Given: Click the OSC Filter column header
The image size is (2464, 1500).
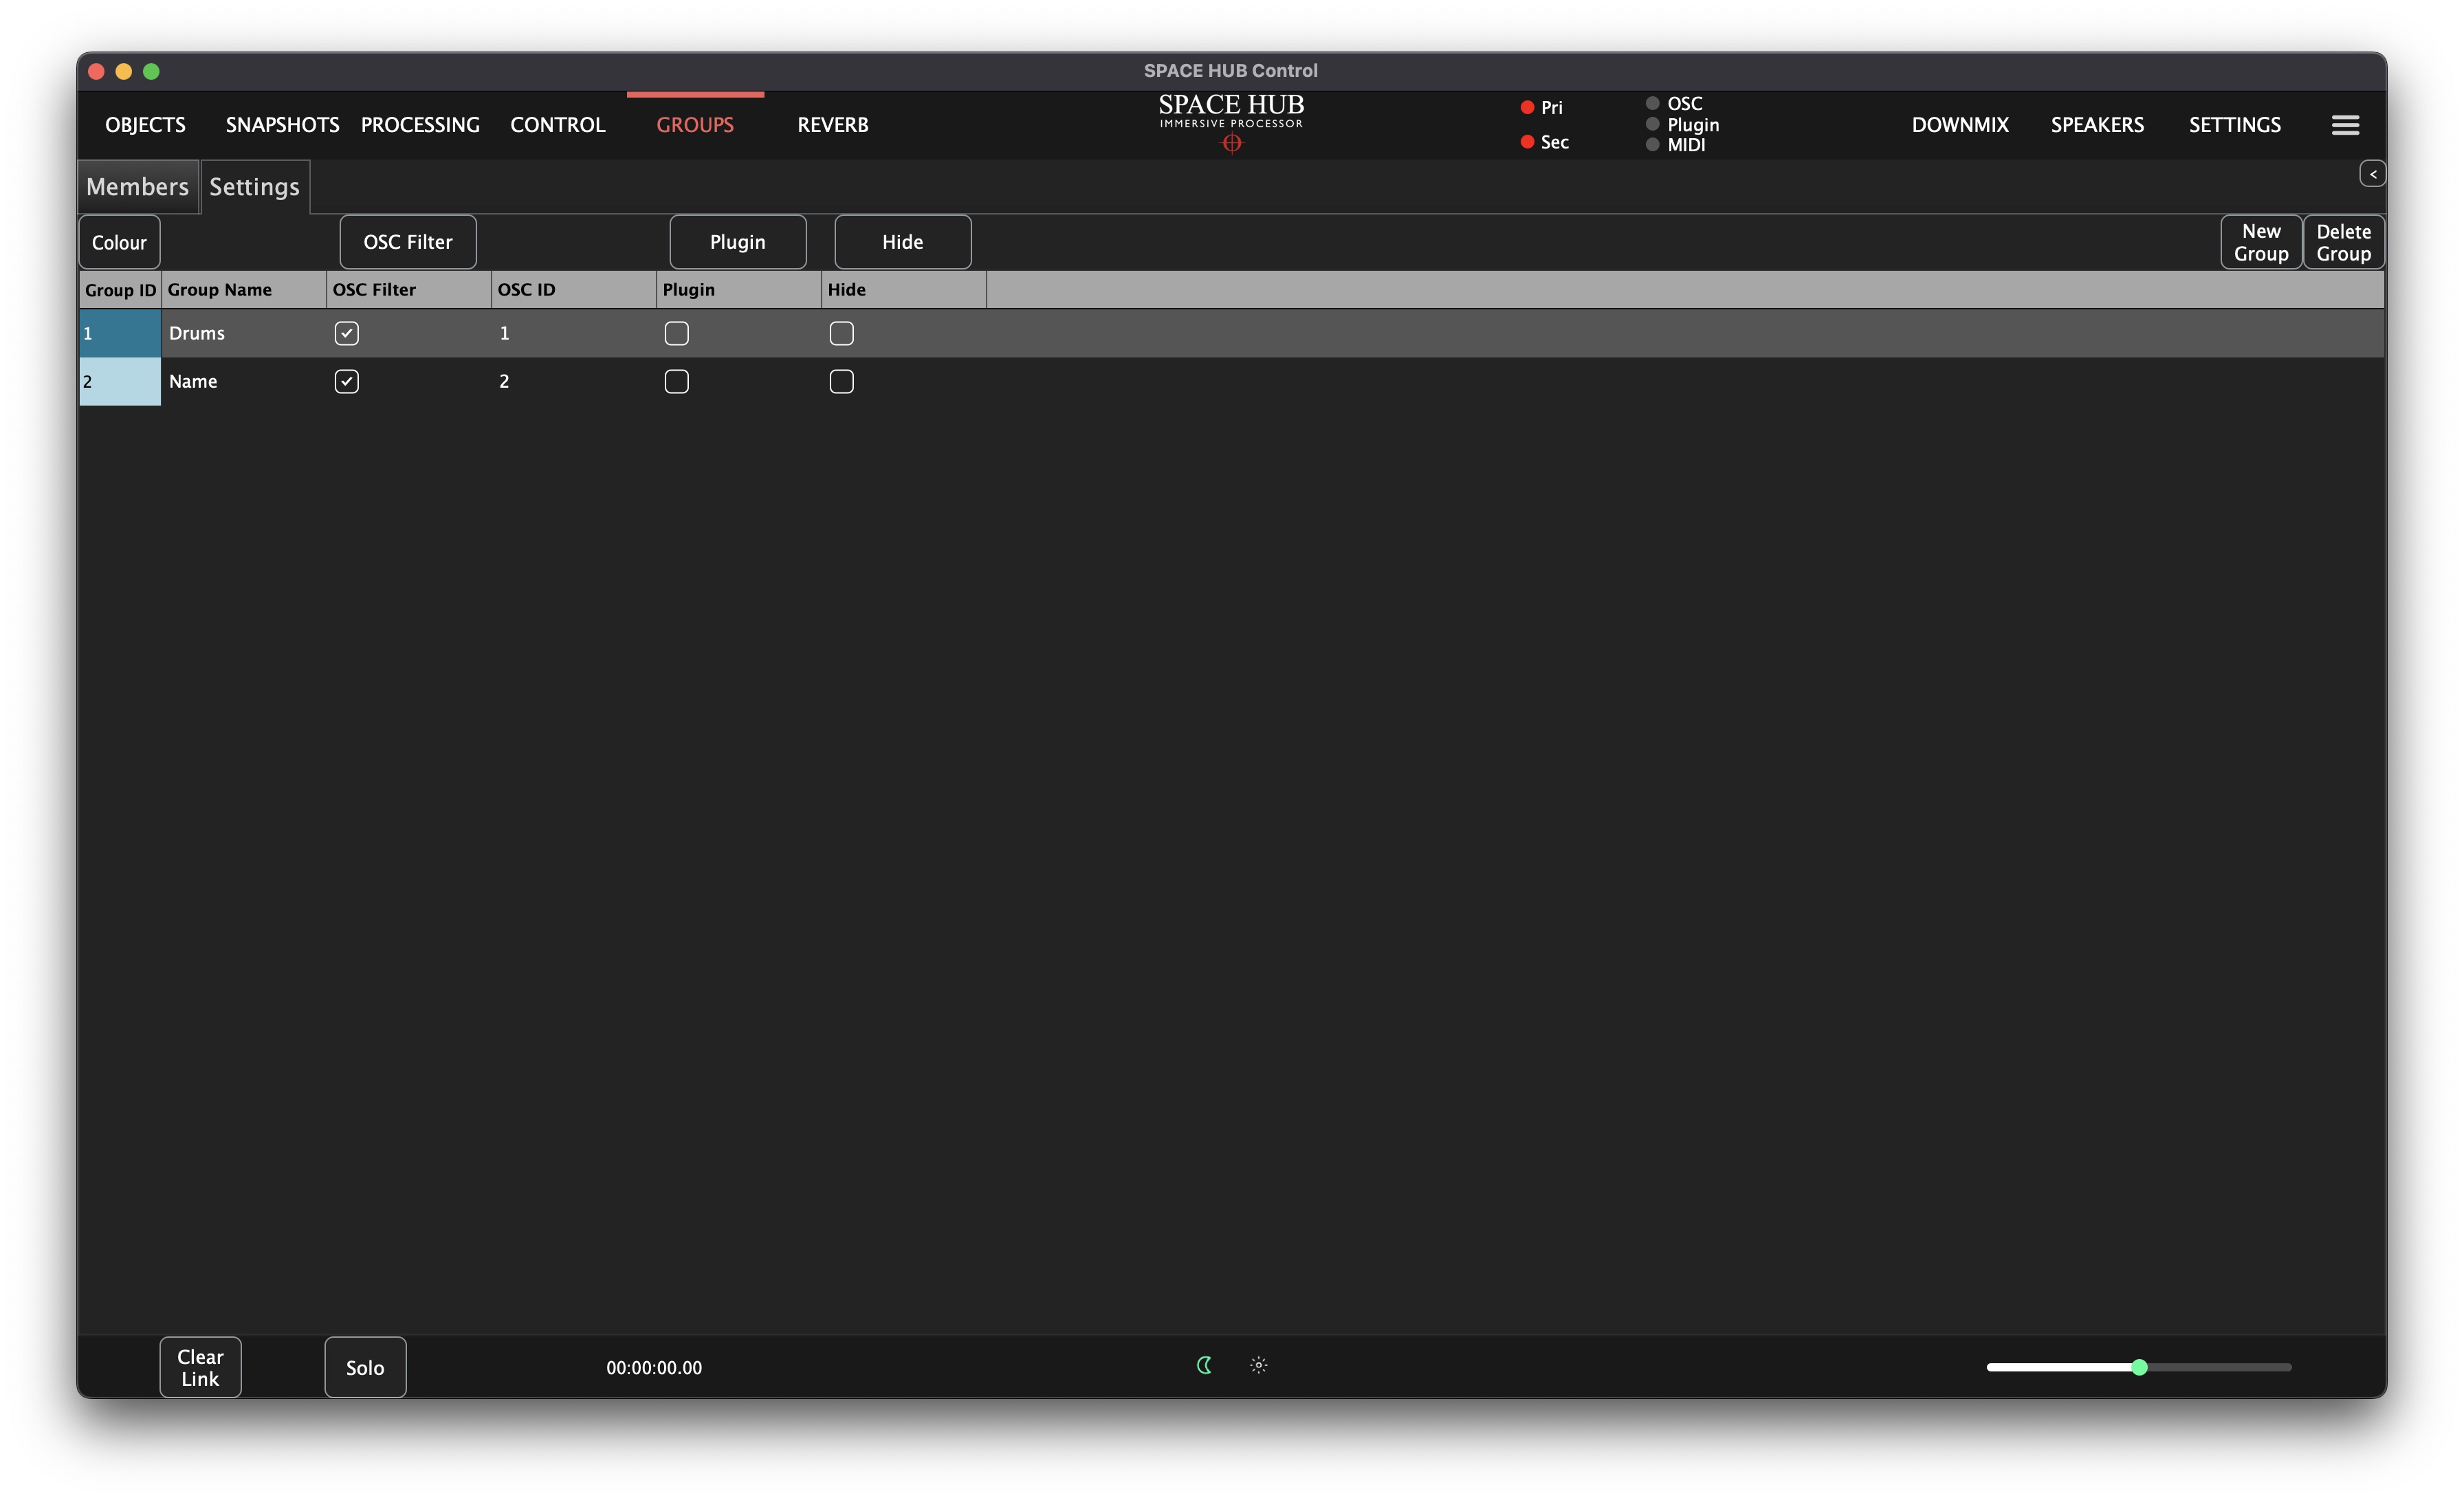Looking at the screenshot, I should (409, 290).
